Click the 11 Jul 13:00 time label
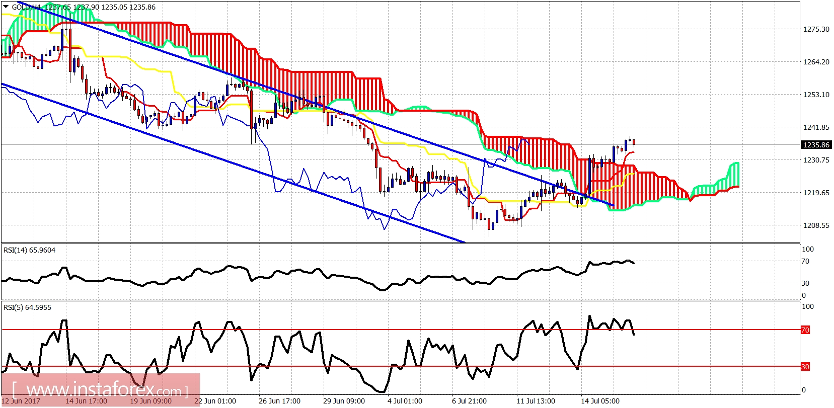Screen dimensions: 834x408 click(x=536, y=401)
